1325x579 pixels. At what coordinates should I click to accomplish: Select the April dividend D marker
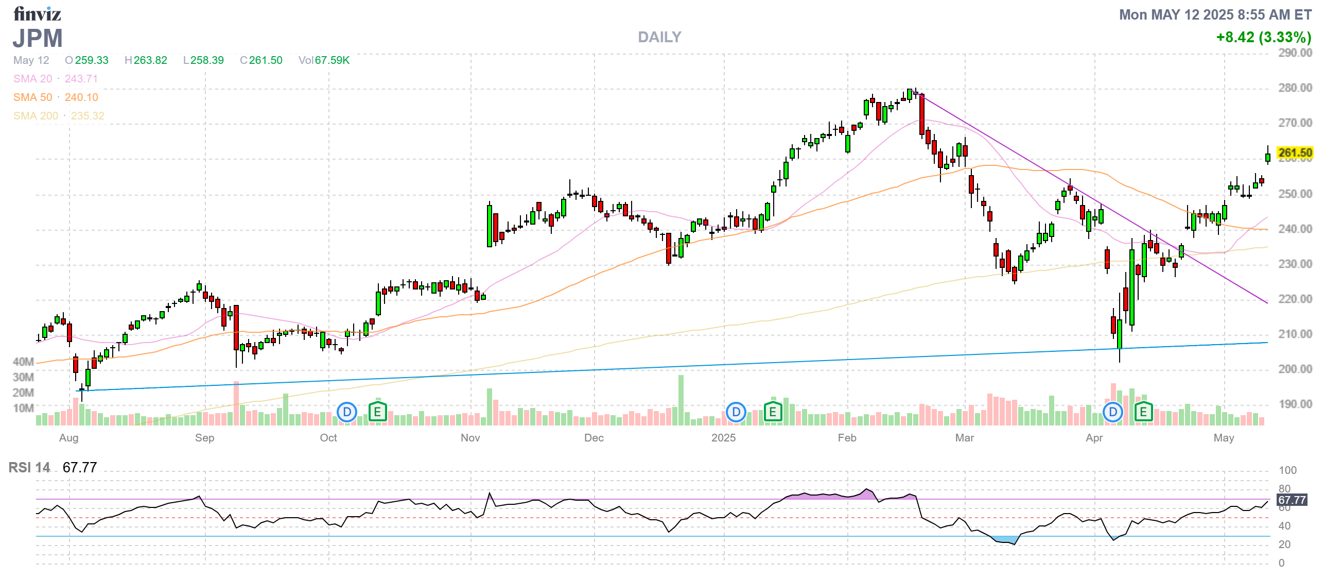point(1112,412)
